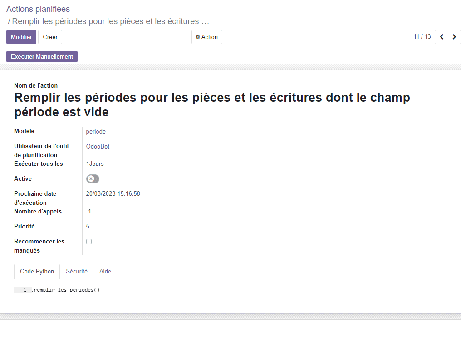Click the 1Jours interval value

click(95, 164)
